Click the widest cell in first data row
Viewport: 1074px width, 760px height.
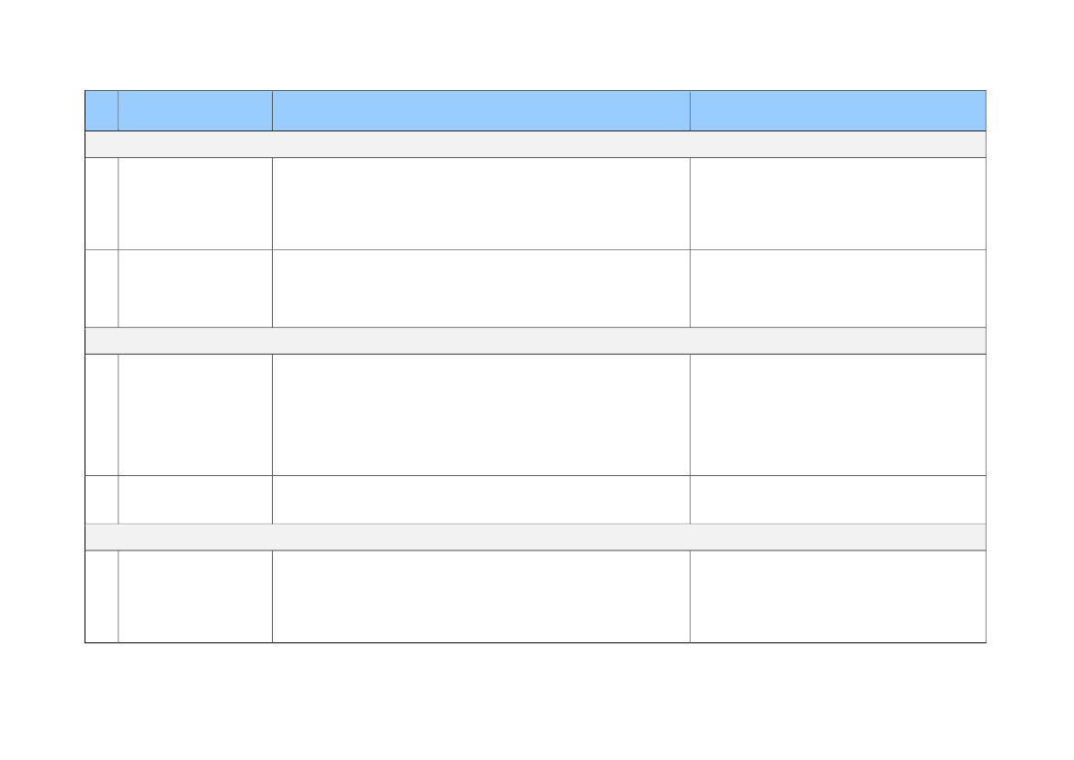[x=480, y=203]
